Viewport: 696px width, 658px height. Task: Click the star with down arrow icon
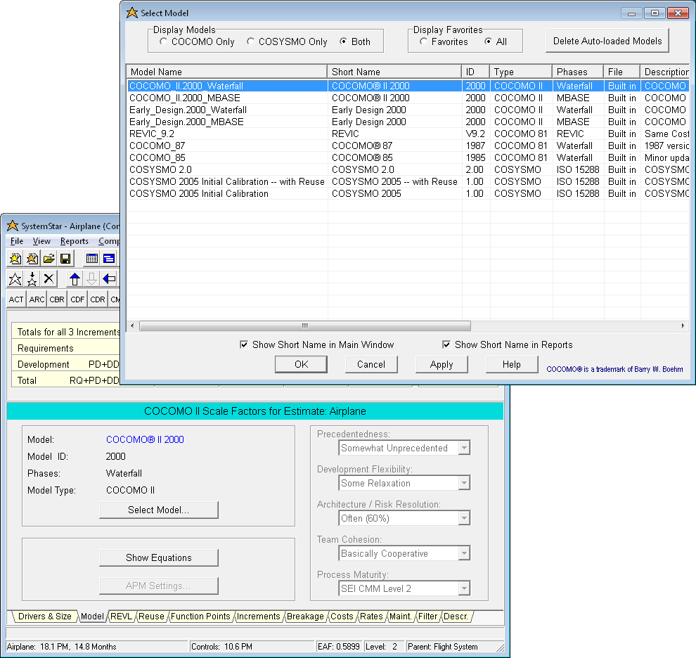pos(32,279)
